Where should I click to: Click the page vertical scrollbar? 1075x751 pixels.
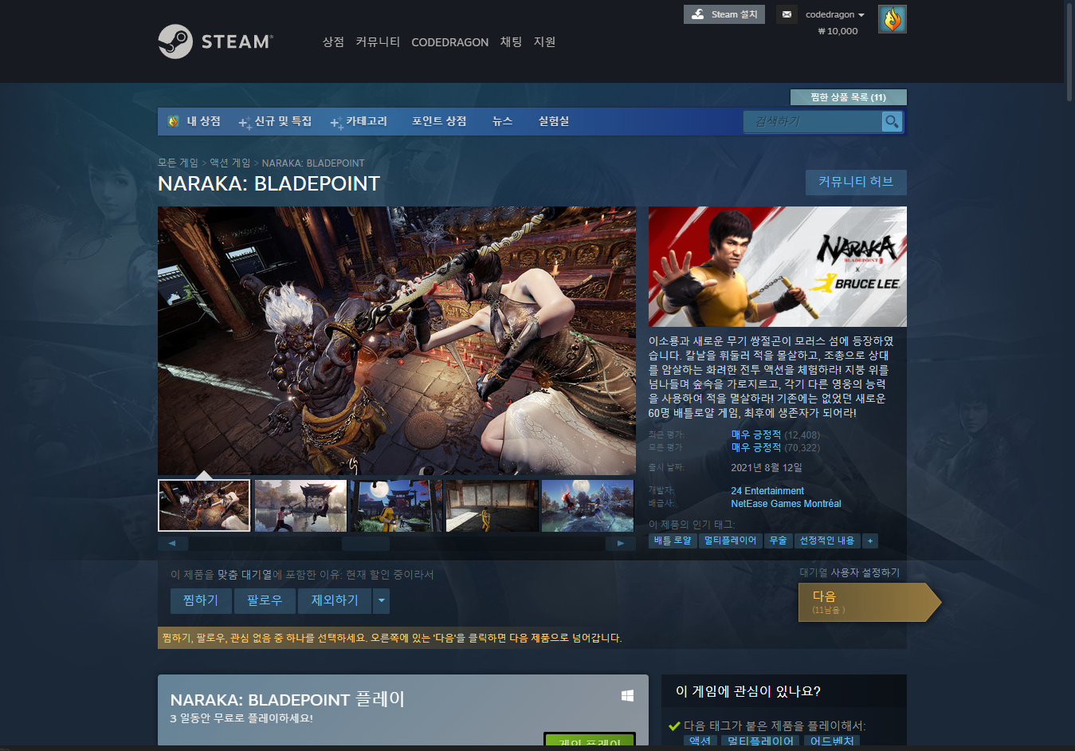(x=1069, y=52)
